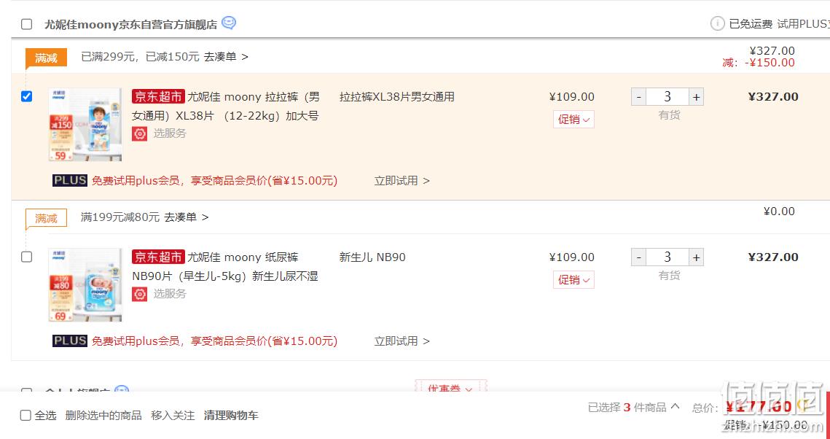
Task: Click the 有货 stock status under 纸尿裤 quantity
Action: click(x=669, y=276)
